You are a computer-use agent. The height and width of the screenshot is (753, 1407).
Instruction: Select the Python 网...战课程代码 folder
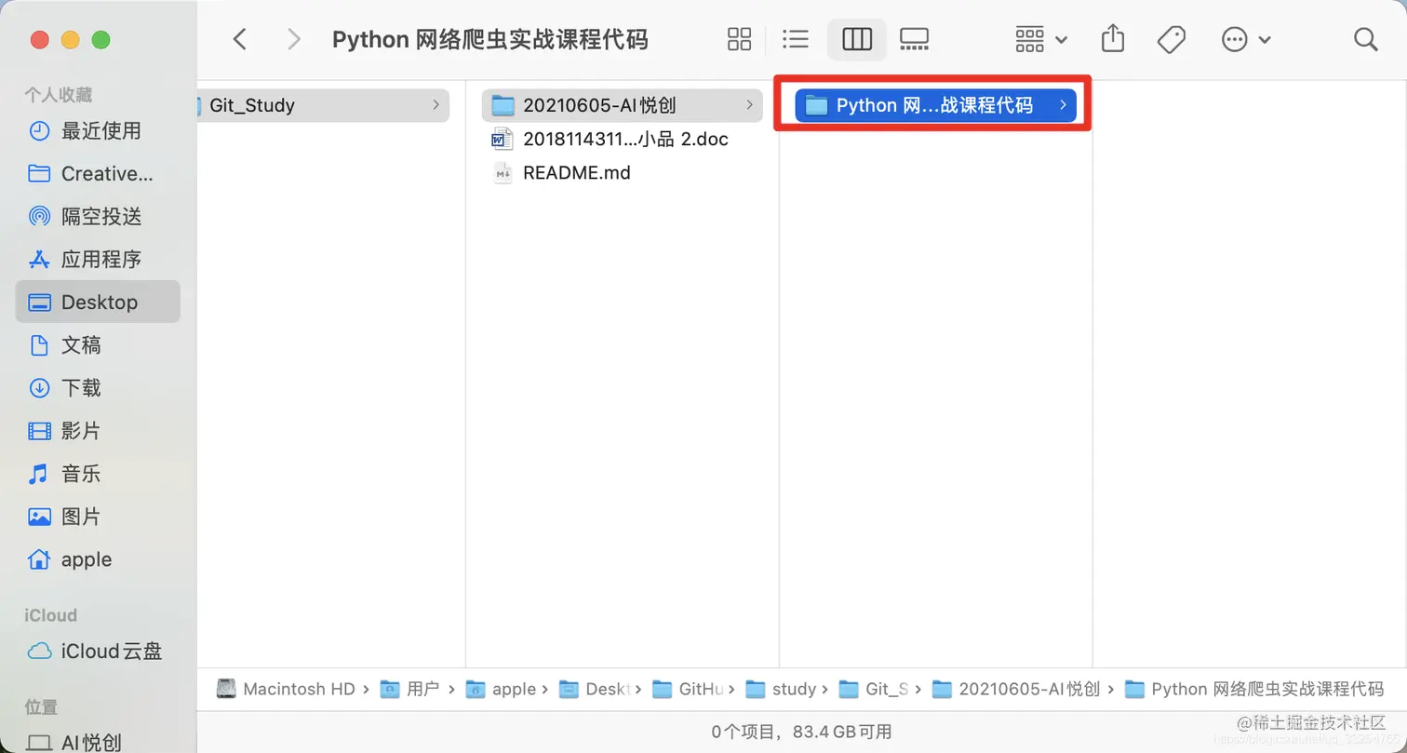tap(935, 105)
